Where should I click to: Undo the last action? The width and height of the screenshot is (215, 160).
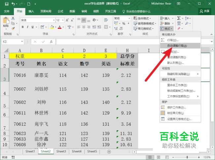(x=13, y=4)
